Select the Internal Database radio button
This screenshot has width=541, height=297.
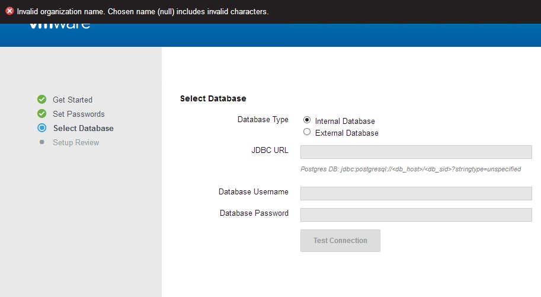307,120
